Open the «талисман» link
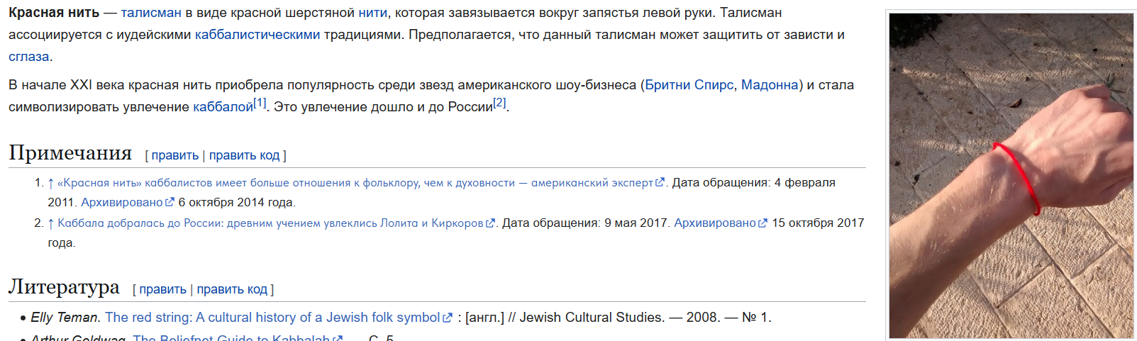This screenshot has height=341, width=1137. [151, 13]
